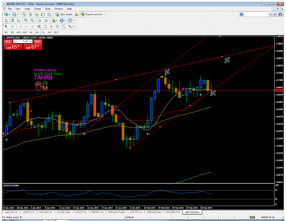This screenshot has height=221, width=286.
Task: Click the search input field
Action: pos(257,14)
